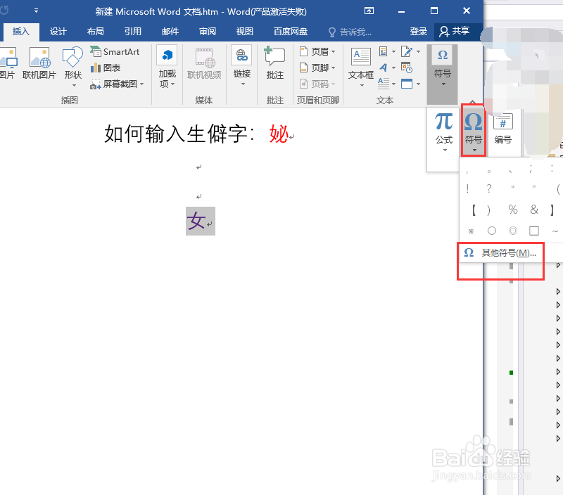Insert a SmartArt graphic
This screenshot has width=563, height=495.
115,51
